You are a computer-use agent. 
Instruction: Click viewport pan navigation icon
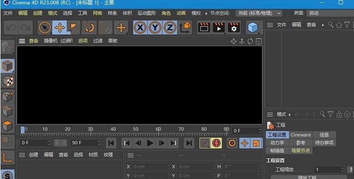pyautogui.click(x=233, y=41)
